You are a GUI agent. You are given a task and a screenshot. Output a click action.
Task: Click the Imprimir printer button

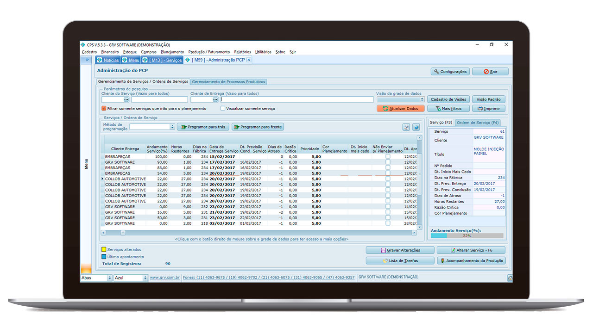[x=488, y=109]
